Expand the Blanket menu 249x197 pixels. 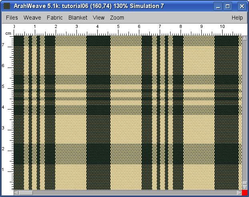[x=78, y=18]
